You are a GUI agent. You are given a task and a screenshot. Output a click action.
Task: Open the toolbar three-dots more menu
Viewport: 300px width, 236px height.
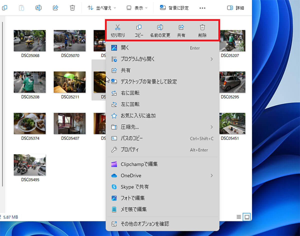(x=202, y=8)
